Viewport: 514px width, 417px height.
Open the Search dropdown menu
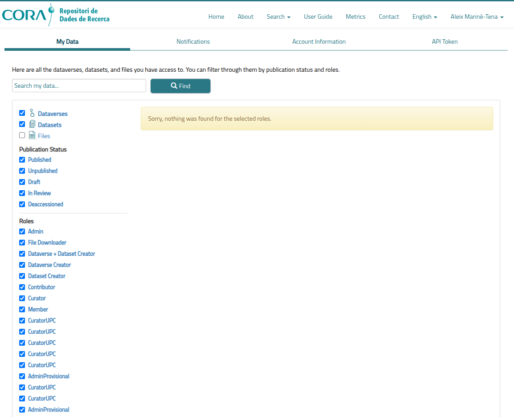pos(278,16)
